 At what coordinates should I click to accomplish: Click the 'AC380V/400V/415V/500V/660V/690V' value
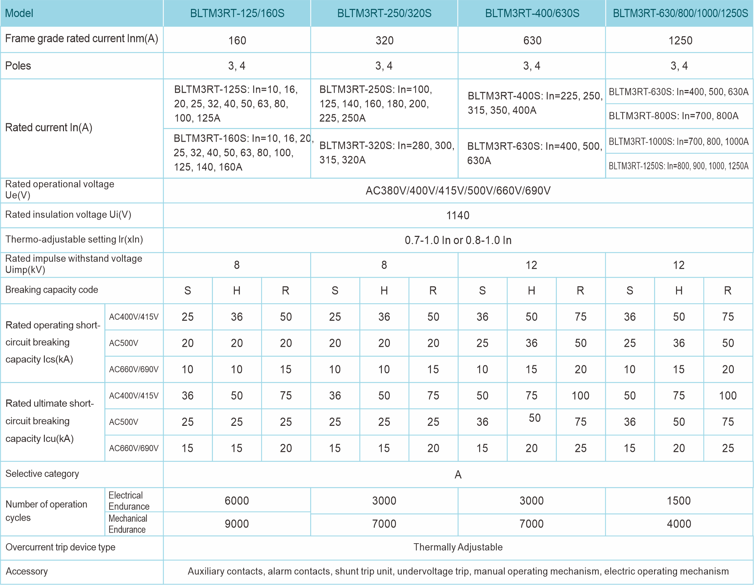[458, 191]
